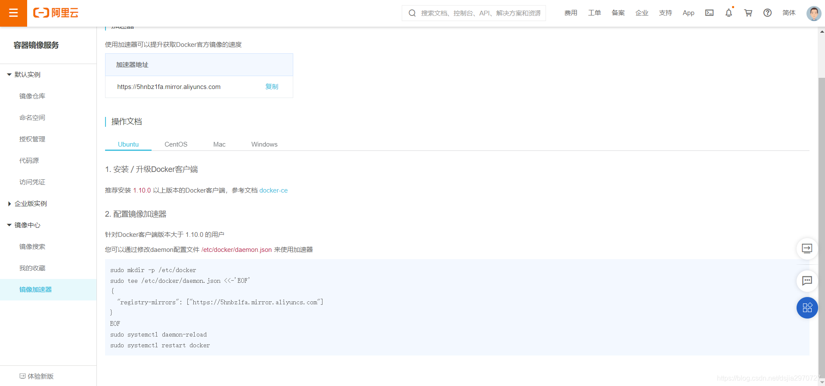This screenshot has height=386, width=825.
Task: Open 授权管理 in the sidebar
Action: pos(32,139)
